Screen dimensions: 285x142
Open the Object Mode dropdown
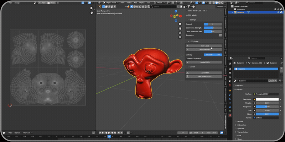[x=111, y=3]
